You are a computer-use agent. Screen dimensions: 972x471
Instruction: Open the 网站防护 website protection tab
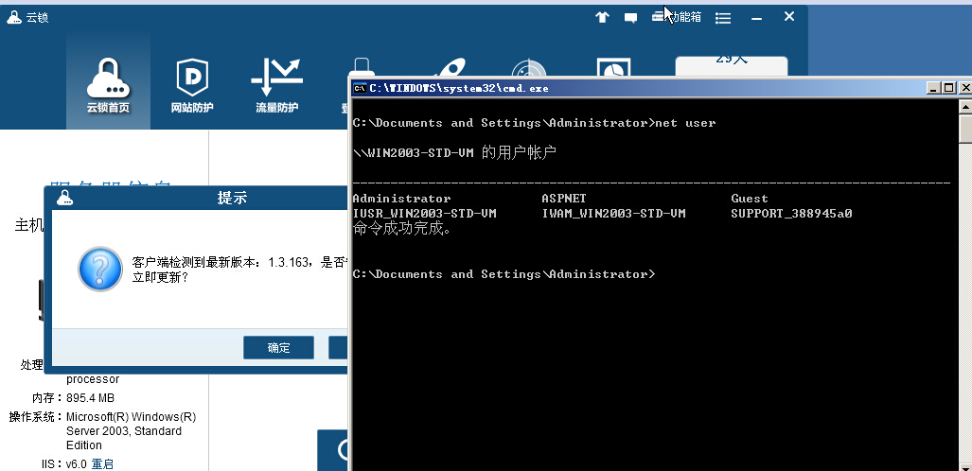tap(192, 83)
